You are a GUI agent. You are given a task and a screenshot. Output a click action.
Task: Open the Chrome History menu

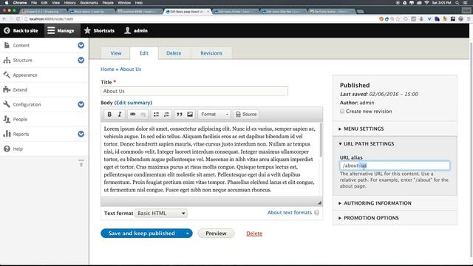click(x=69, y=3)
